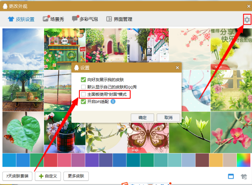
Task: Click the blue DPI info icon
Action: click(113, 101)
